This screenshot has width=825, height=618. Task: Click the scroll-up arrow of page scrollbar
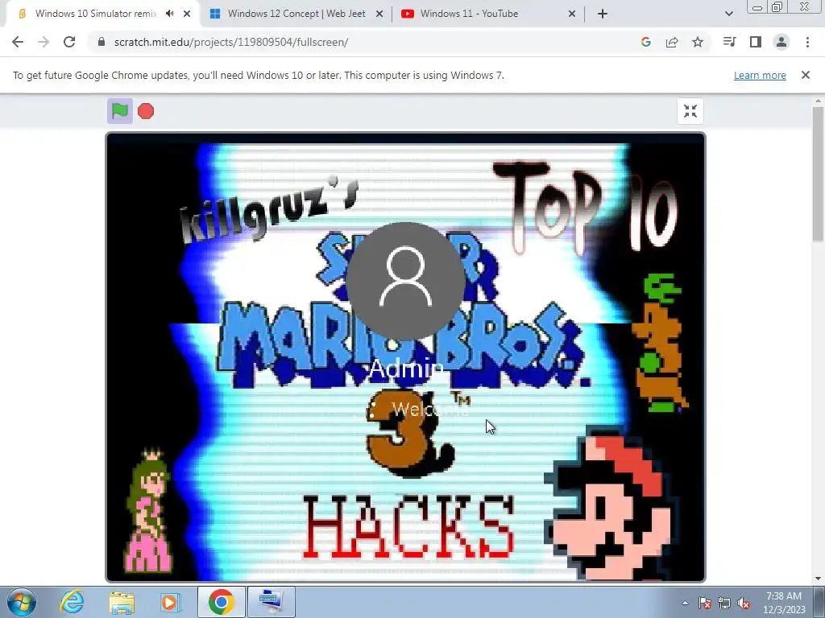pyautogui.click(x=819, y=101)
